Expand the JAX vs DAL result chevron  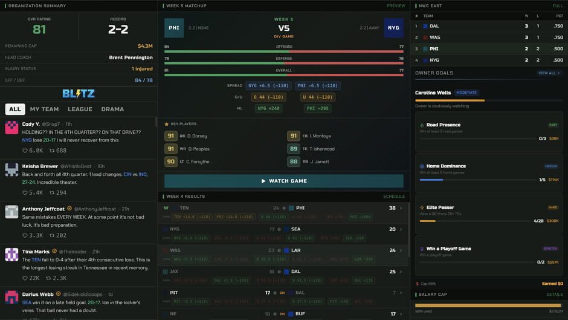tap(401, 272)
